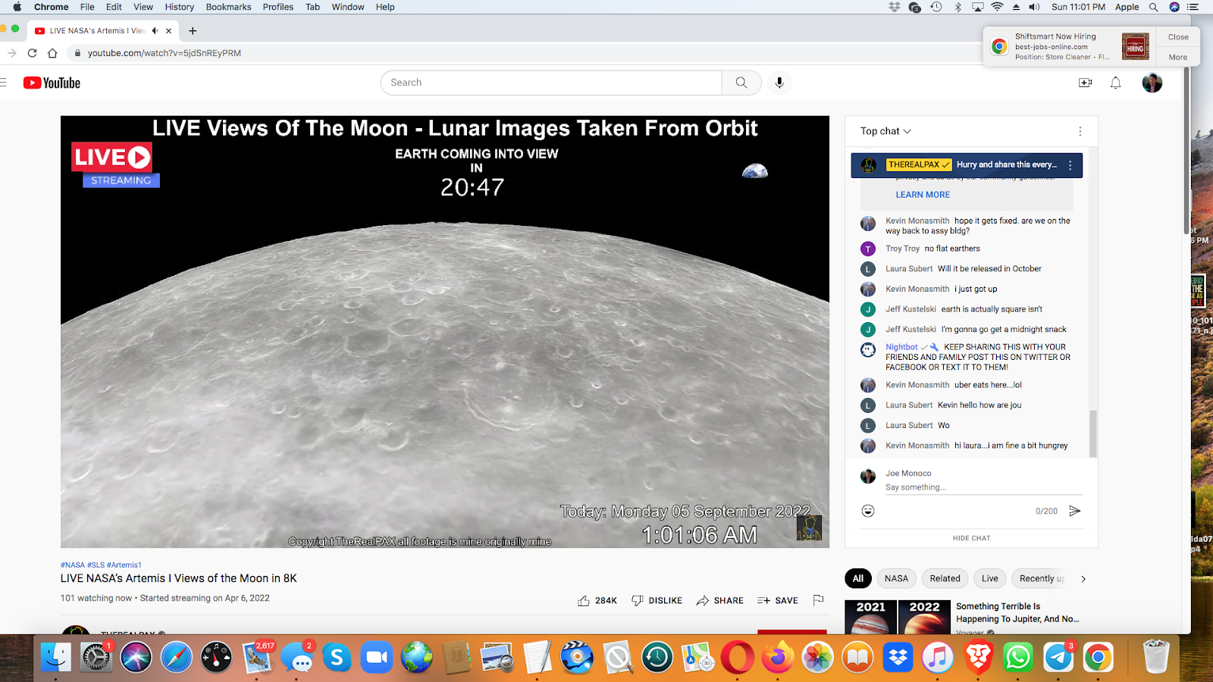Close the LIVE NASA's Artemis tab

pos(168,31)
